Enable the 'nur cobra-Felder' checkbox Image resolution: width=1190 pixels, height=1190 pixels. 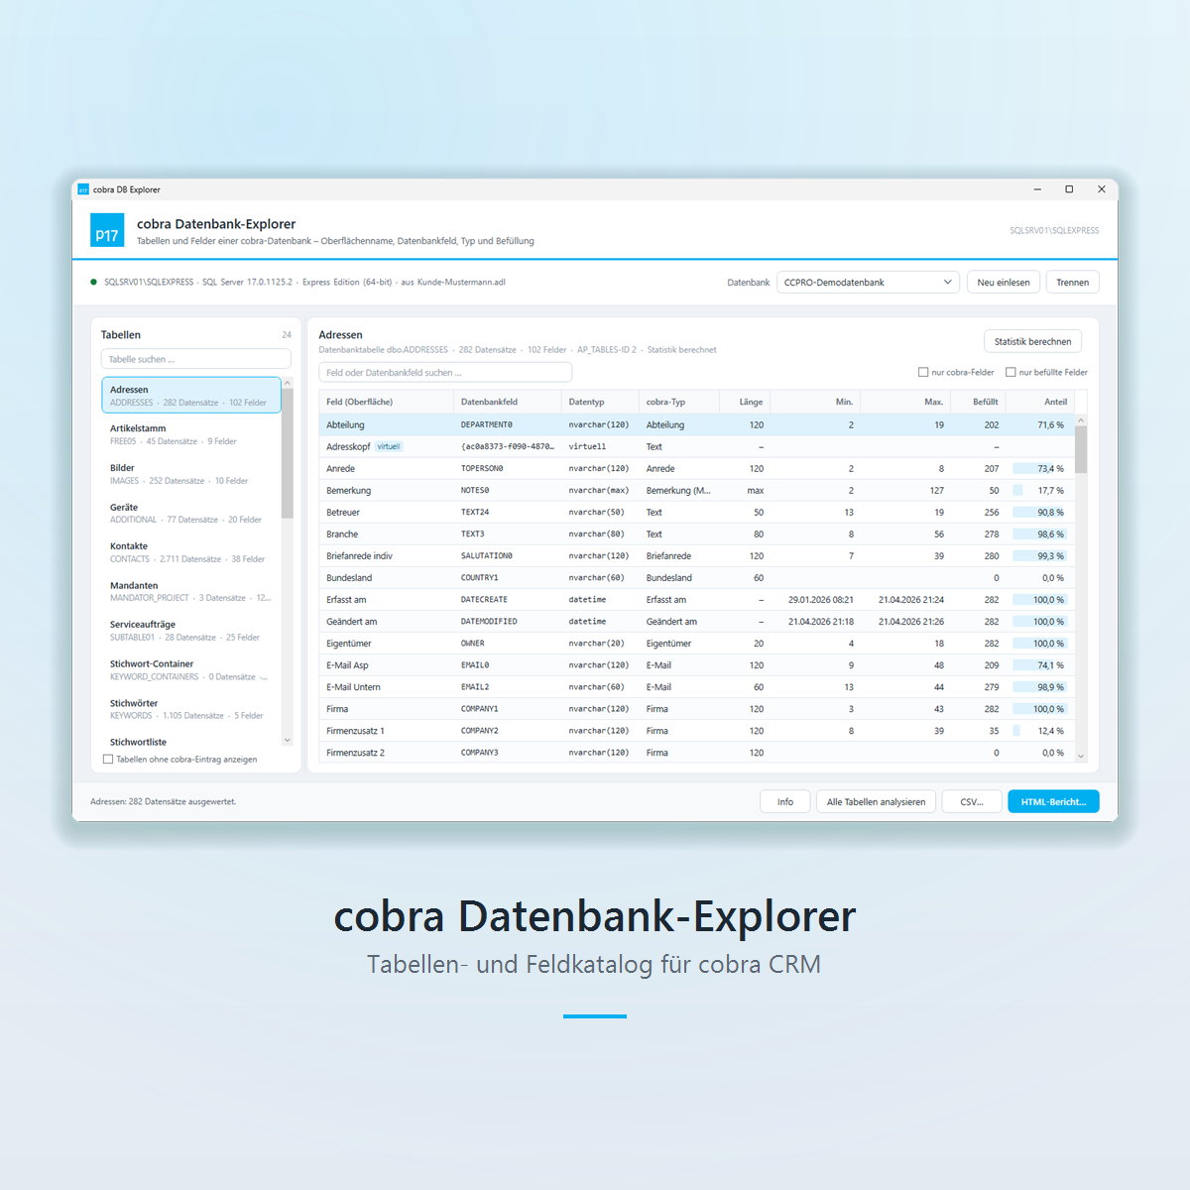[x=923, y=372]
